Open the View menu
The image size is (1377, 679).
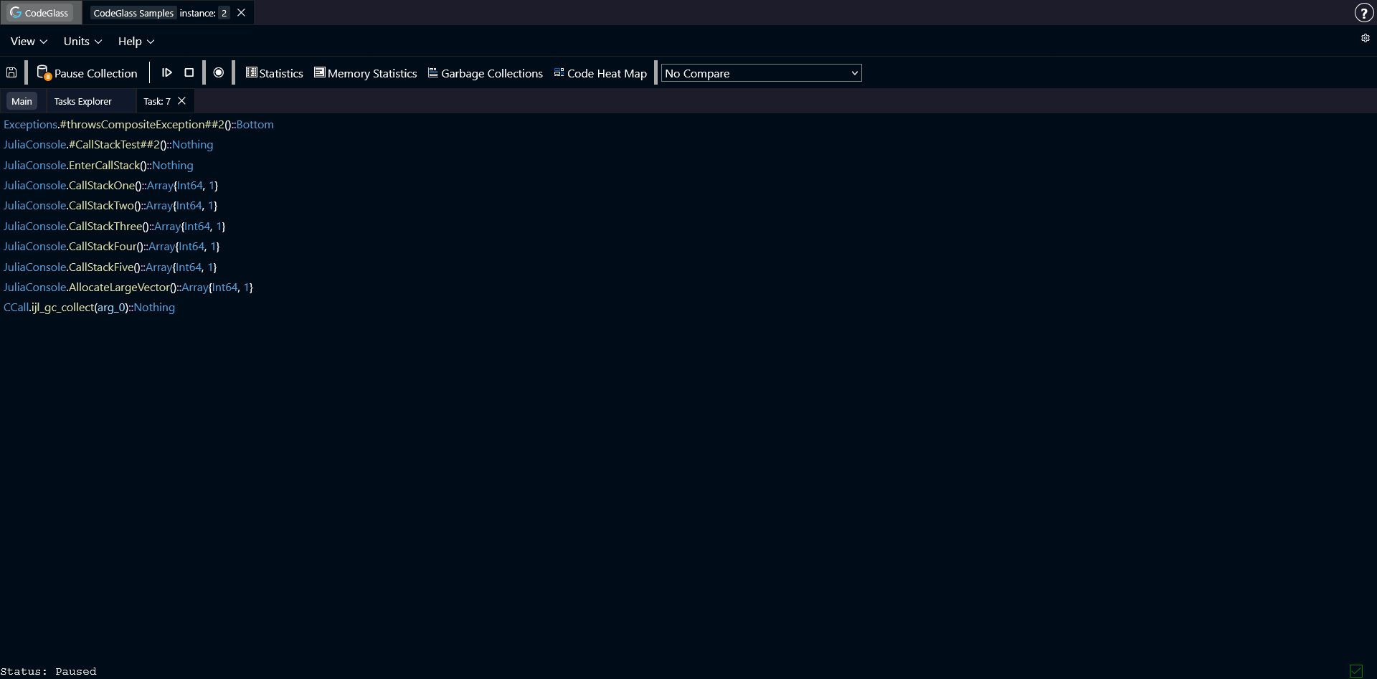tap(28, 41)
